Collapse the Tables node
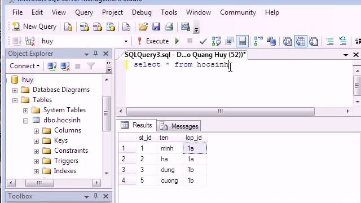The height and width of the screenshot is (203, 361). [x=15, y=100]
